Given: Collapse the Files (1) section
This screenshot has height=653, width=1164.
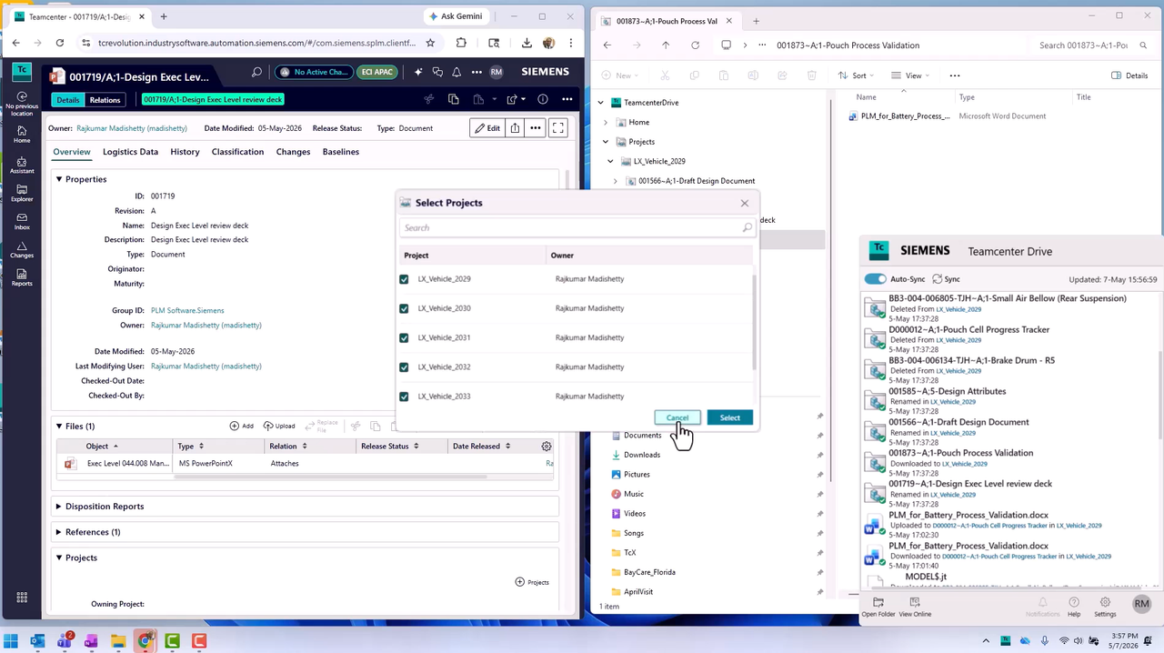Looking at the screenshot, I should 59,426.
